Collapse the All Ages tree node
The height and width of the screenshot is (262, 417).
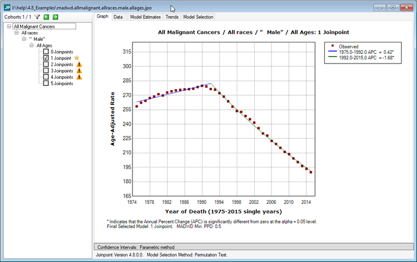click(x=32, y=45)
